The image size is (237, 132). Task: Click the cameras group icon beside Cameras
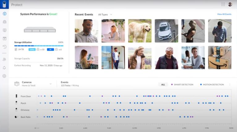tap(17, 83)
